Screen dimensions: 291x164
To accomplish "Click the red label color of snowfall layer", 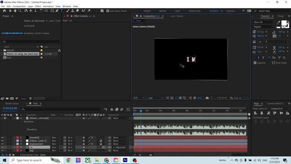I will pos(17,138).
